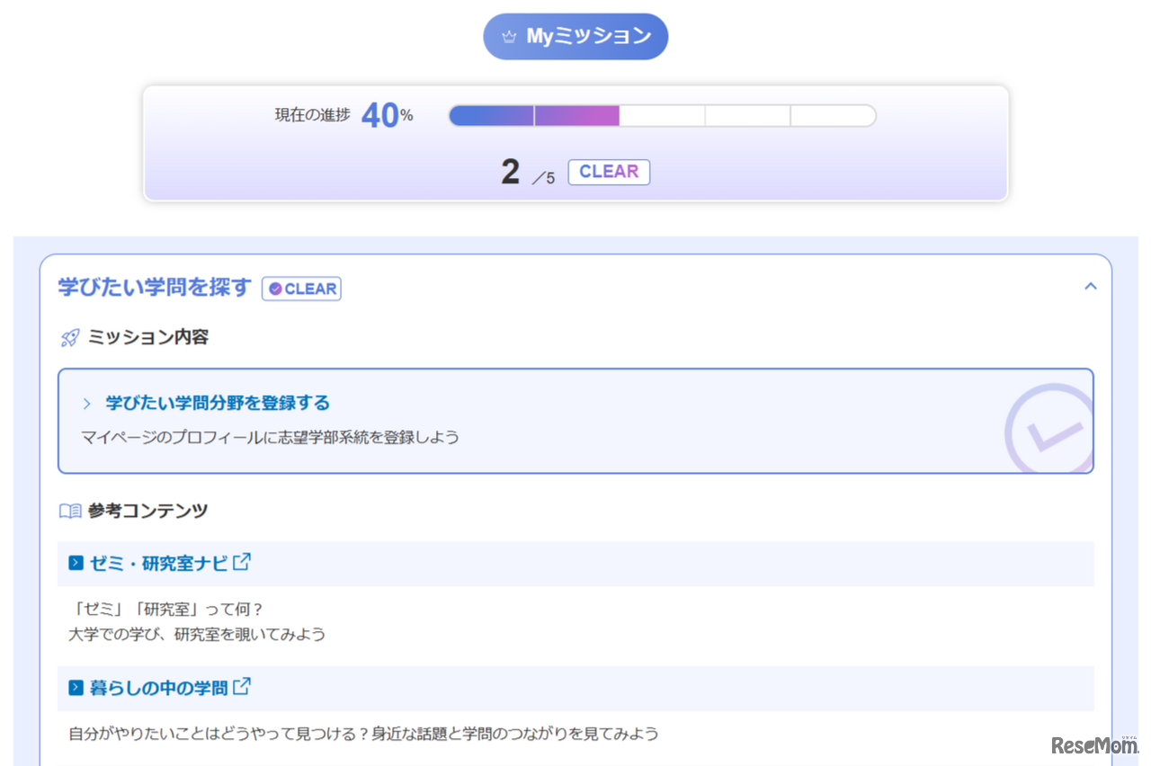Screen dimensions: 1151x766
Task: Select the Myミッション header tab
Action: click(x=575, y=35)
